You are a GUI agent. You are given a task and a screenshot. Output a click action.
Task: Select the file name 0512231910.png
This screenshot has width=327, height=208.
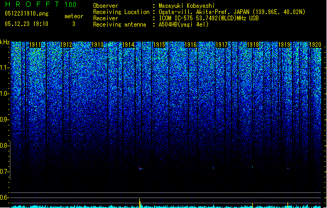click(27, 14)
